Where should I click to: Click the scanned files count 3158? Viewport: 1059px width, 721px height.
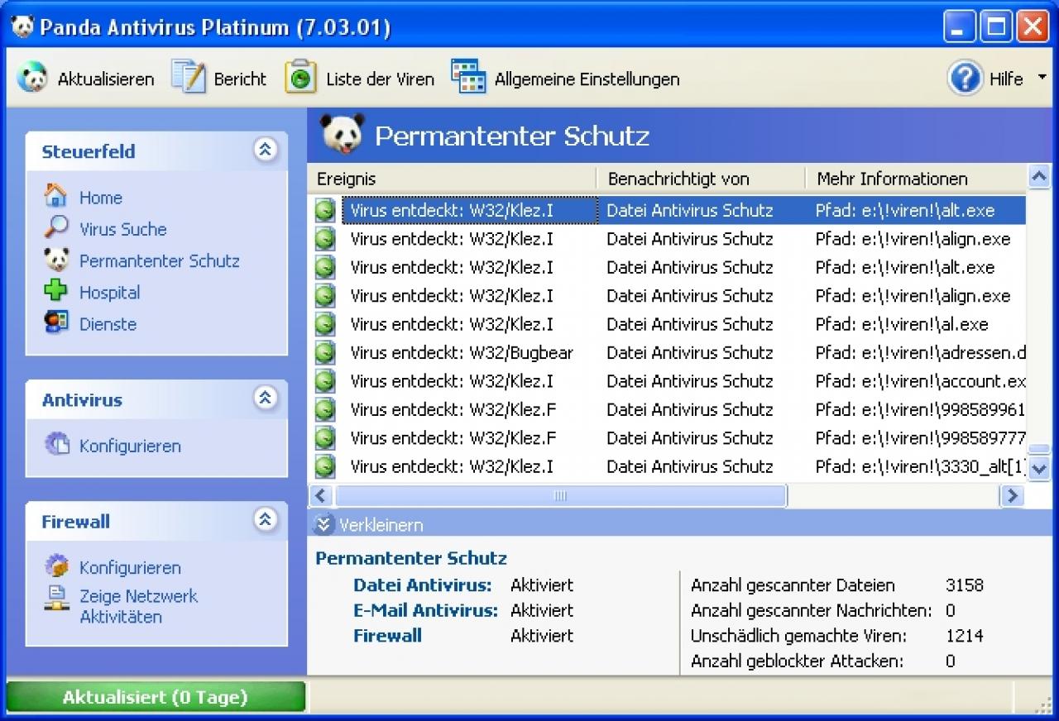[965, 585]
